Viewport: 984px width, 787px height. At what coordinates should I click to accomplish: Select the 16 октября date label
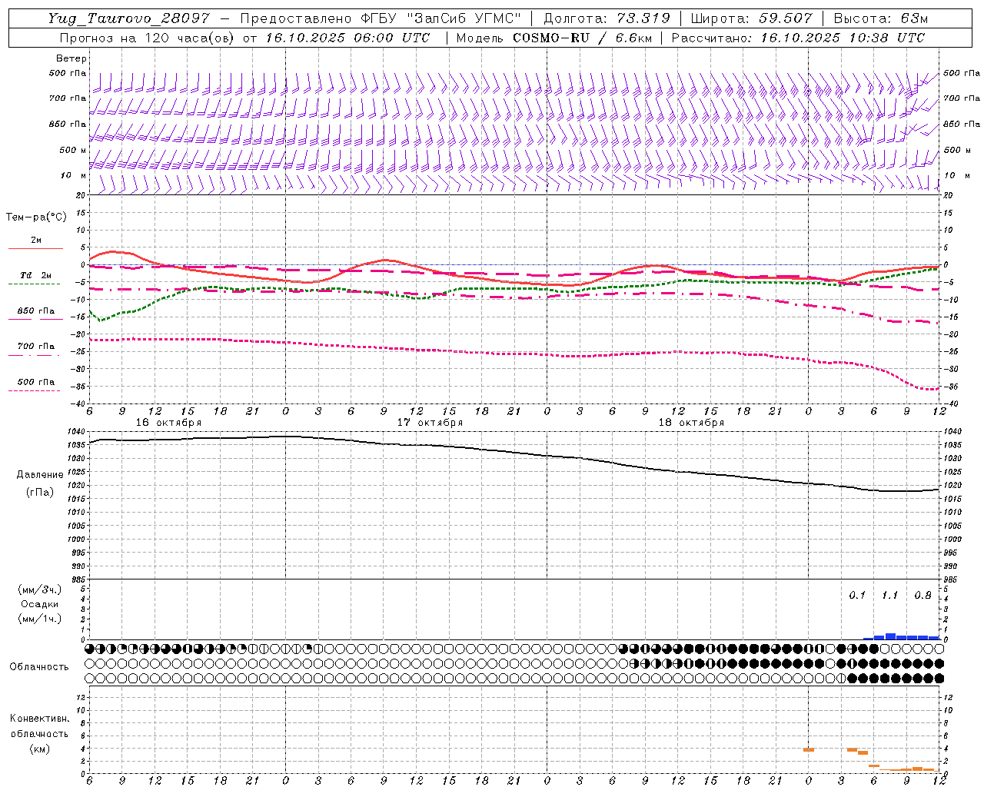coord(168,423)
